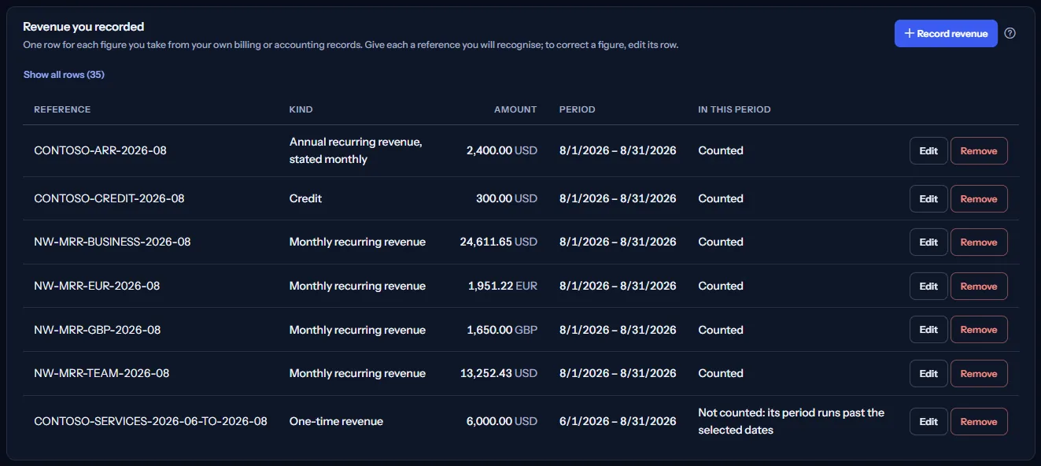Click the Not counted period status message
Viewport: 1041px width, 466px height.
click(x=791, y=421)
